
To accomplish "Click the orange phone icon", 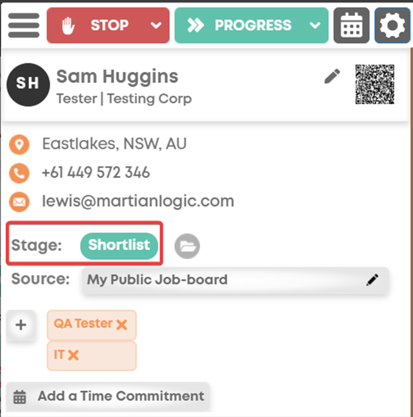I will click(x=19, y=173).
